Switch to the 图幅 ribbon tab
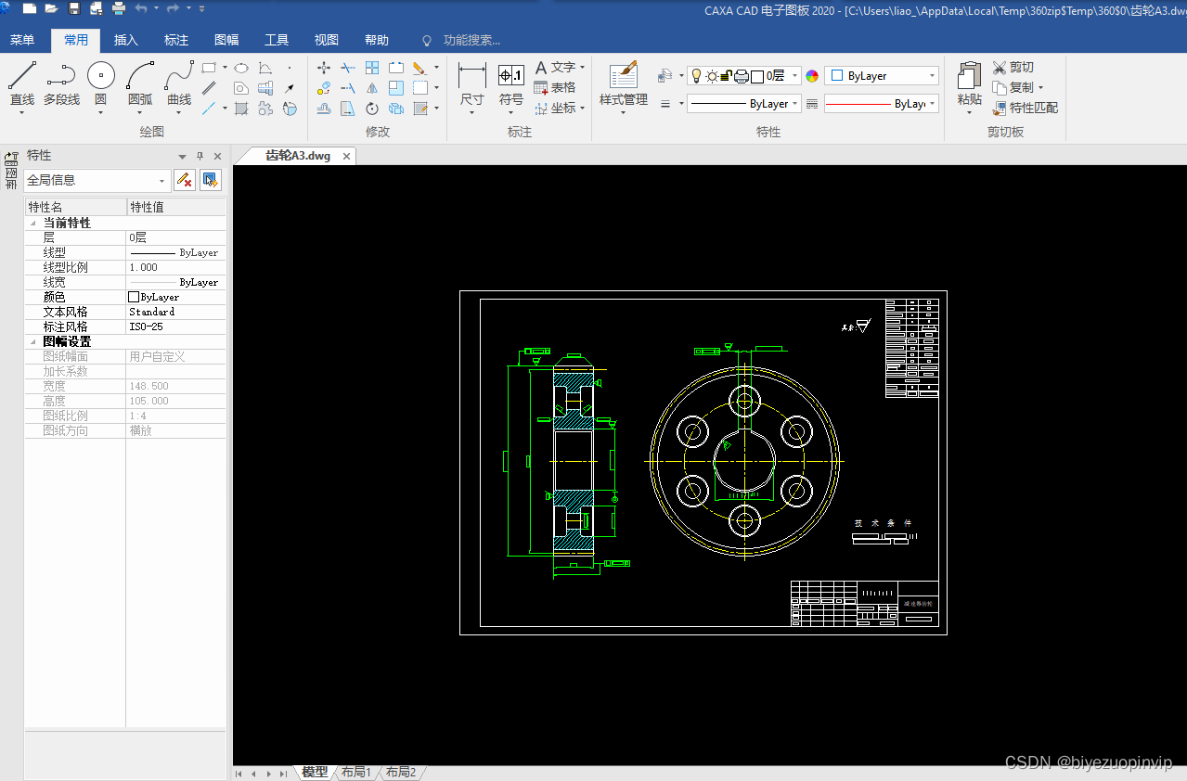Viewport: 1187px width, 781px height. click(x=226, y=40)
